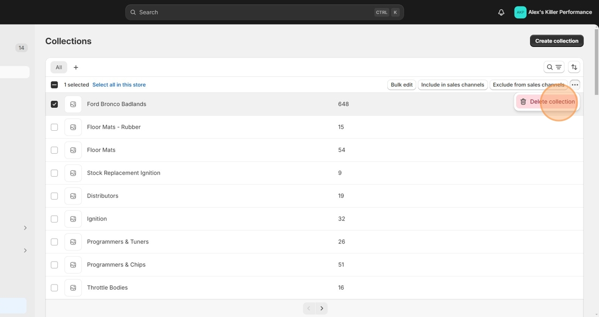Screen dimensions: 599x317
Task: Select the Distributors checkbox
Action: tap(54, 196)
